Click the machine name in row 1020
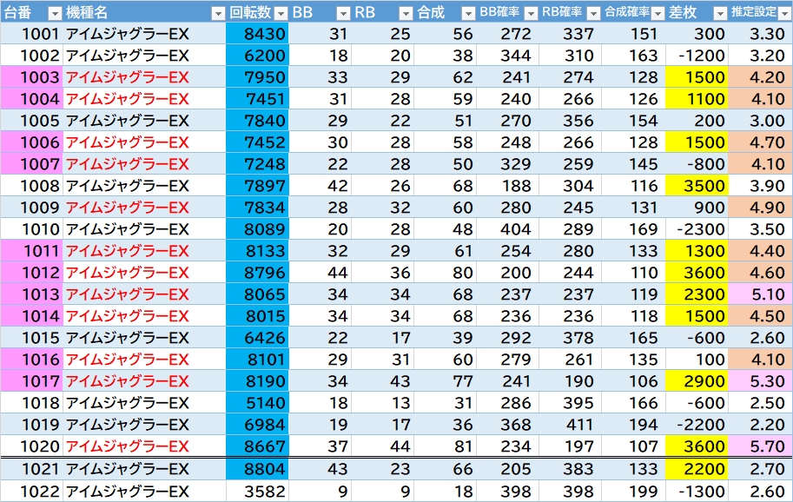The width and height of the screenshot is (793, 502). coord(128,446)
